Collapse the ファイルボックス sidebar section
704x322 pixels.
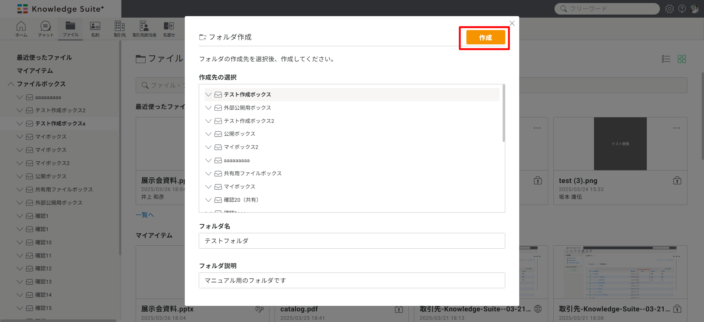tap(11, 84)
